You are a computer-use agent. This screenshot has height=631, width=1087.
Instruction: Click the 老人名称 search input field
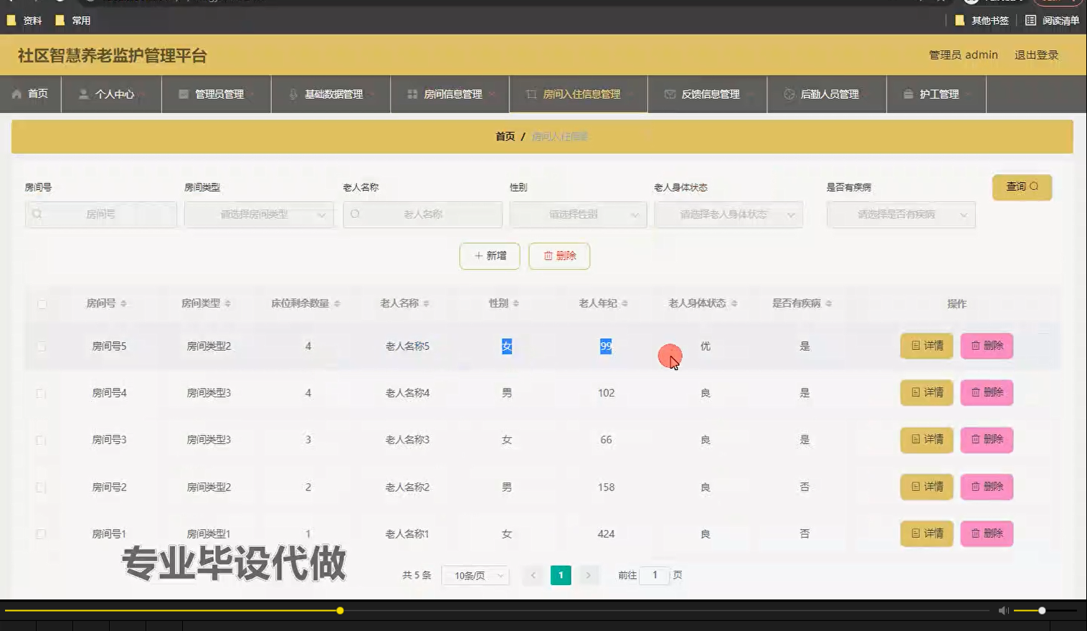(423, 214)
